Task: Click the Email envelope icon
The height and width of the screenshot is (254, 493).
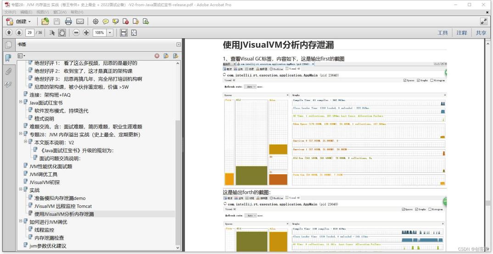Action: click(x=80, y=22)
